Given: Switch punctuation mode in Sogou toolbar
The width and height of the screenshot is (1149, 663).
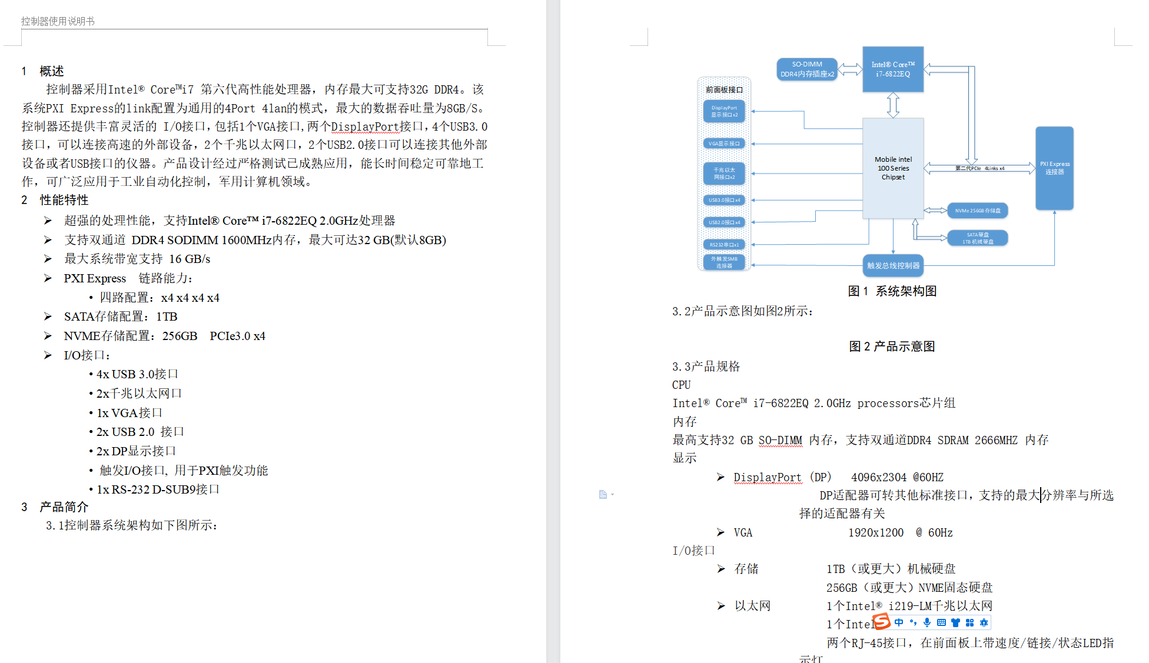Looking at the screenshot, I should pos(913,622).
